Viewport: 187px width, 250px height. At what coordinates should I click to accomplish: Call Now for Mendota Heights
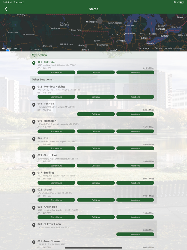point(96,97)
